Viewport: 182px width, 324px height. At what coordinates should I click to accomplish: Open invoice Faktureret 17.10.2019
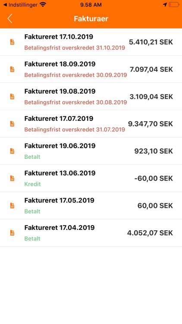(x=91, y=42)
